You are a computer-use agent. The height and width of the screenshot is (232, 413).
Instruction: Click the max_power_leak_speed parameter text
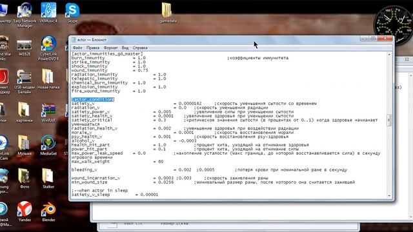(x=97, y=153)
